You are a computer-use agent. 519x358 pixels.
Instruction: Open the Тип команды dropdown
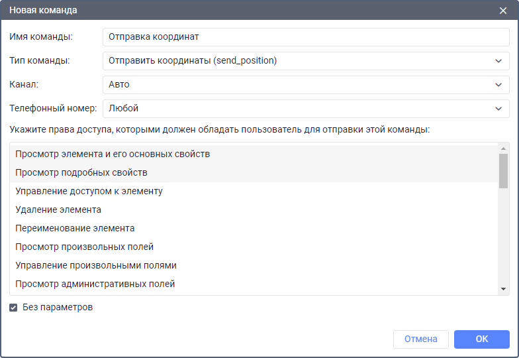pos(306,61)
